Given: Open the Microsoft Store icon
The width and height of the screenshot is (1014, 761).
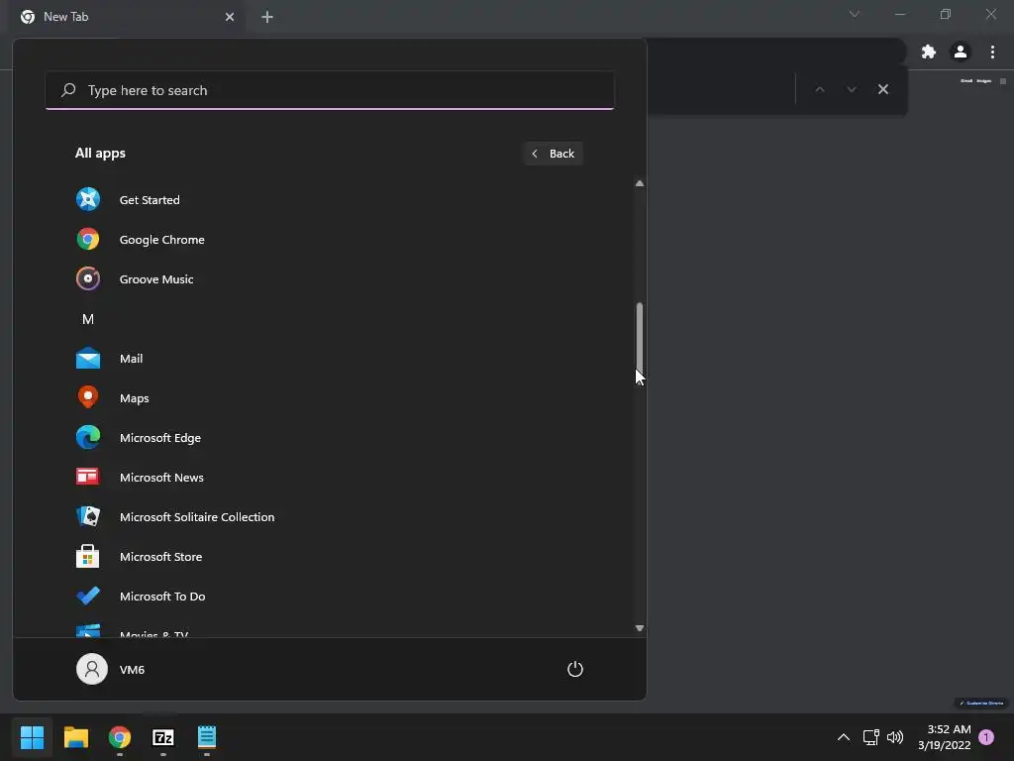Looking at the screenshot, I should (88, 557).
